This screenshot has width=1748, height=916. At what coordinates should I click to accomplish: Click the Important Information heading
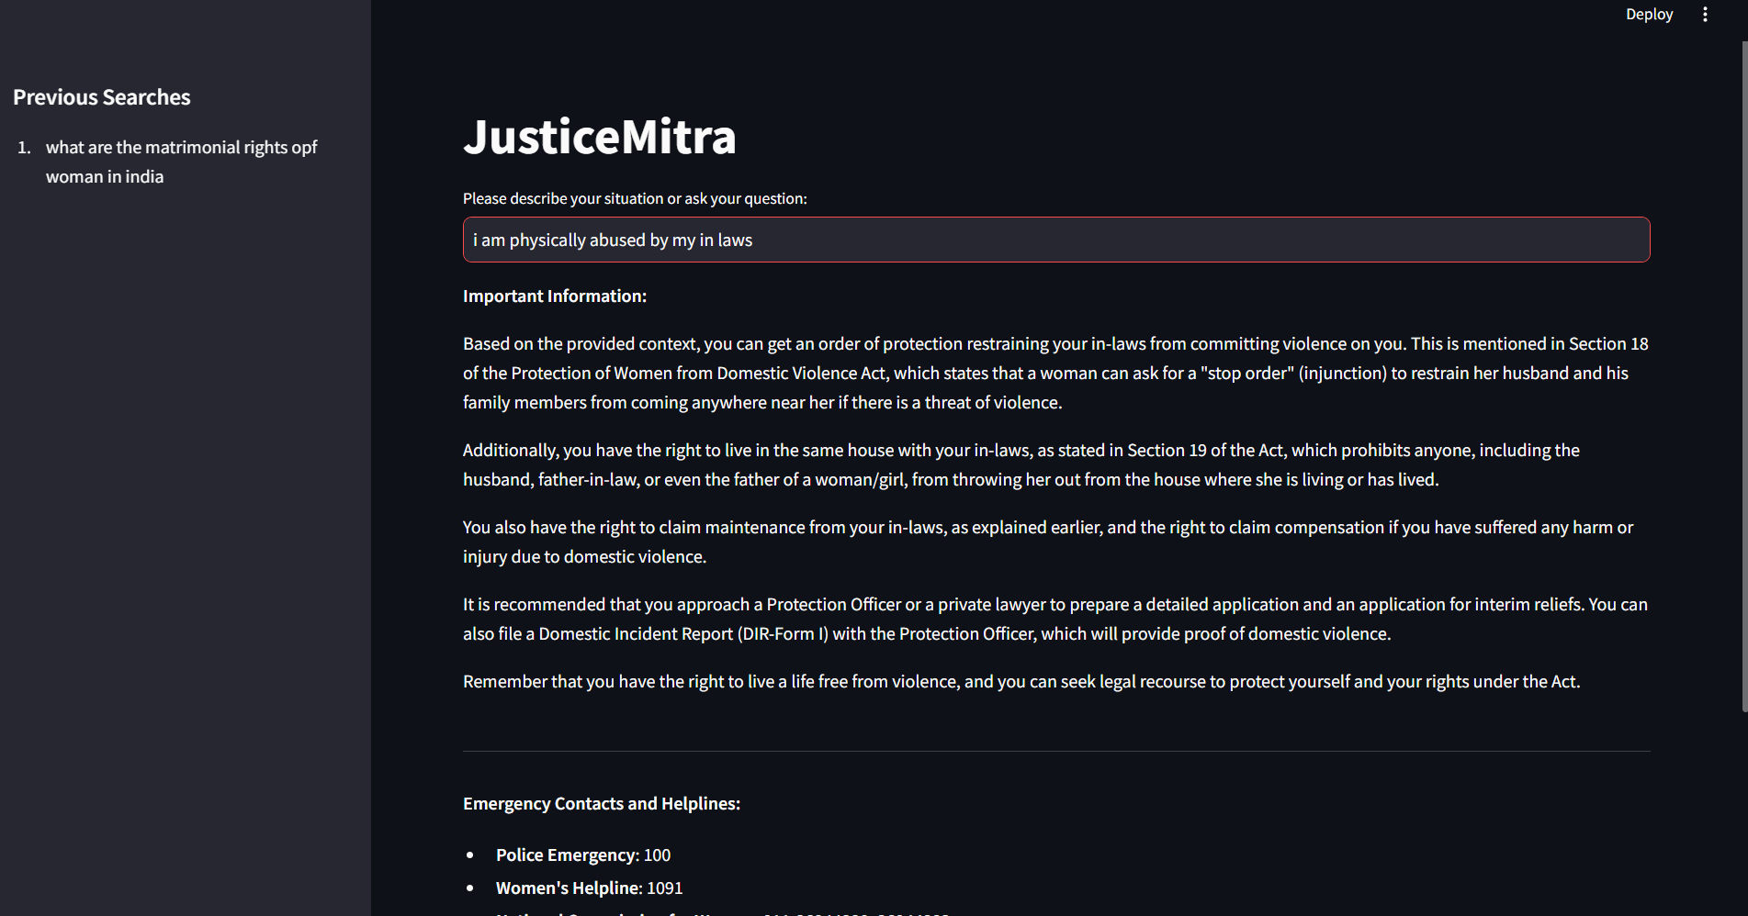tap(555, 296)
